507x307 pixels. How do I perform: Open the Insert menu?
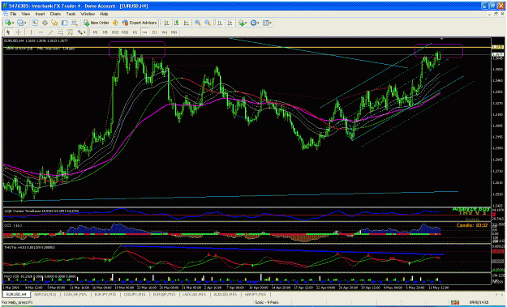pyautogui.click(x=40, y=15)
